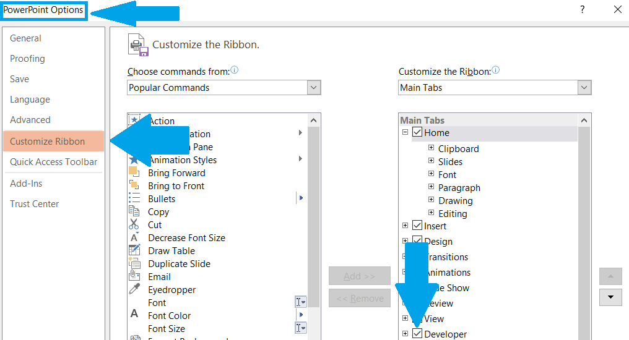Click commands list scrollbar up arrow
This screenshot has width=629, height=340.
click(x=314, y=120)
